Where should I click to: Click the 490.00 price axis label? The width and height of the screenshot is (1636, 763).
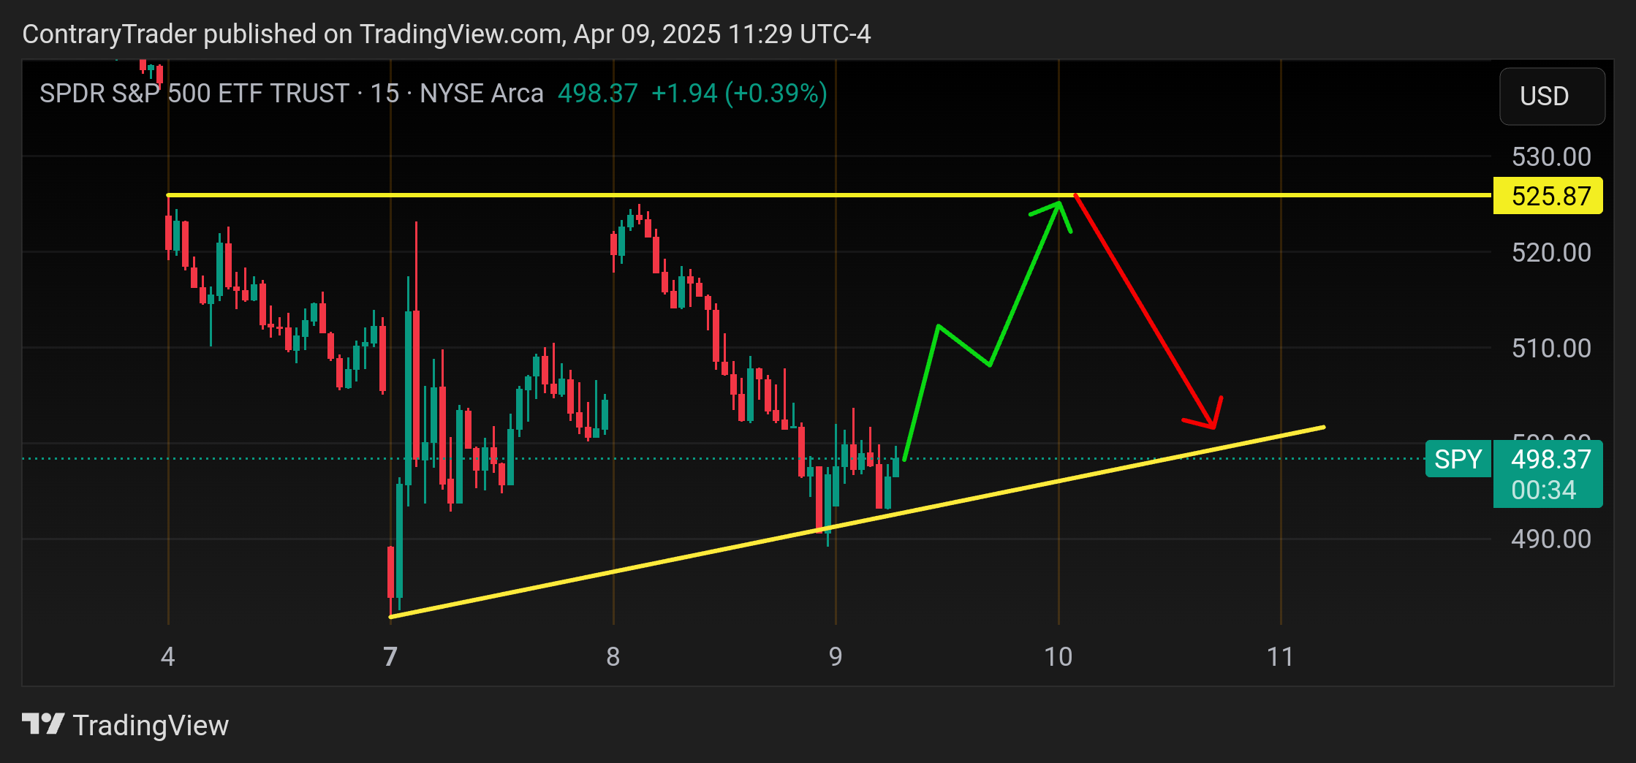[1551, 539]
